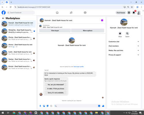Open the Hannah conversation
Screen dimensions: 144x115
point(18,24)
